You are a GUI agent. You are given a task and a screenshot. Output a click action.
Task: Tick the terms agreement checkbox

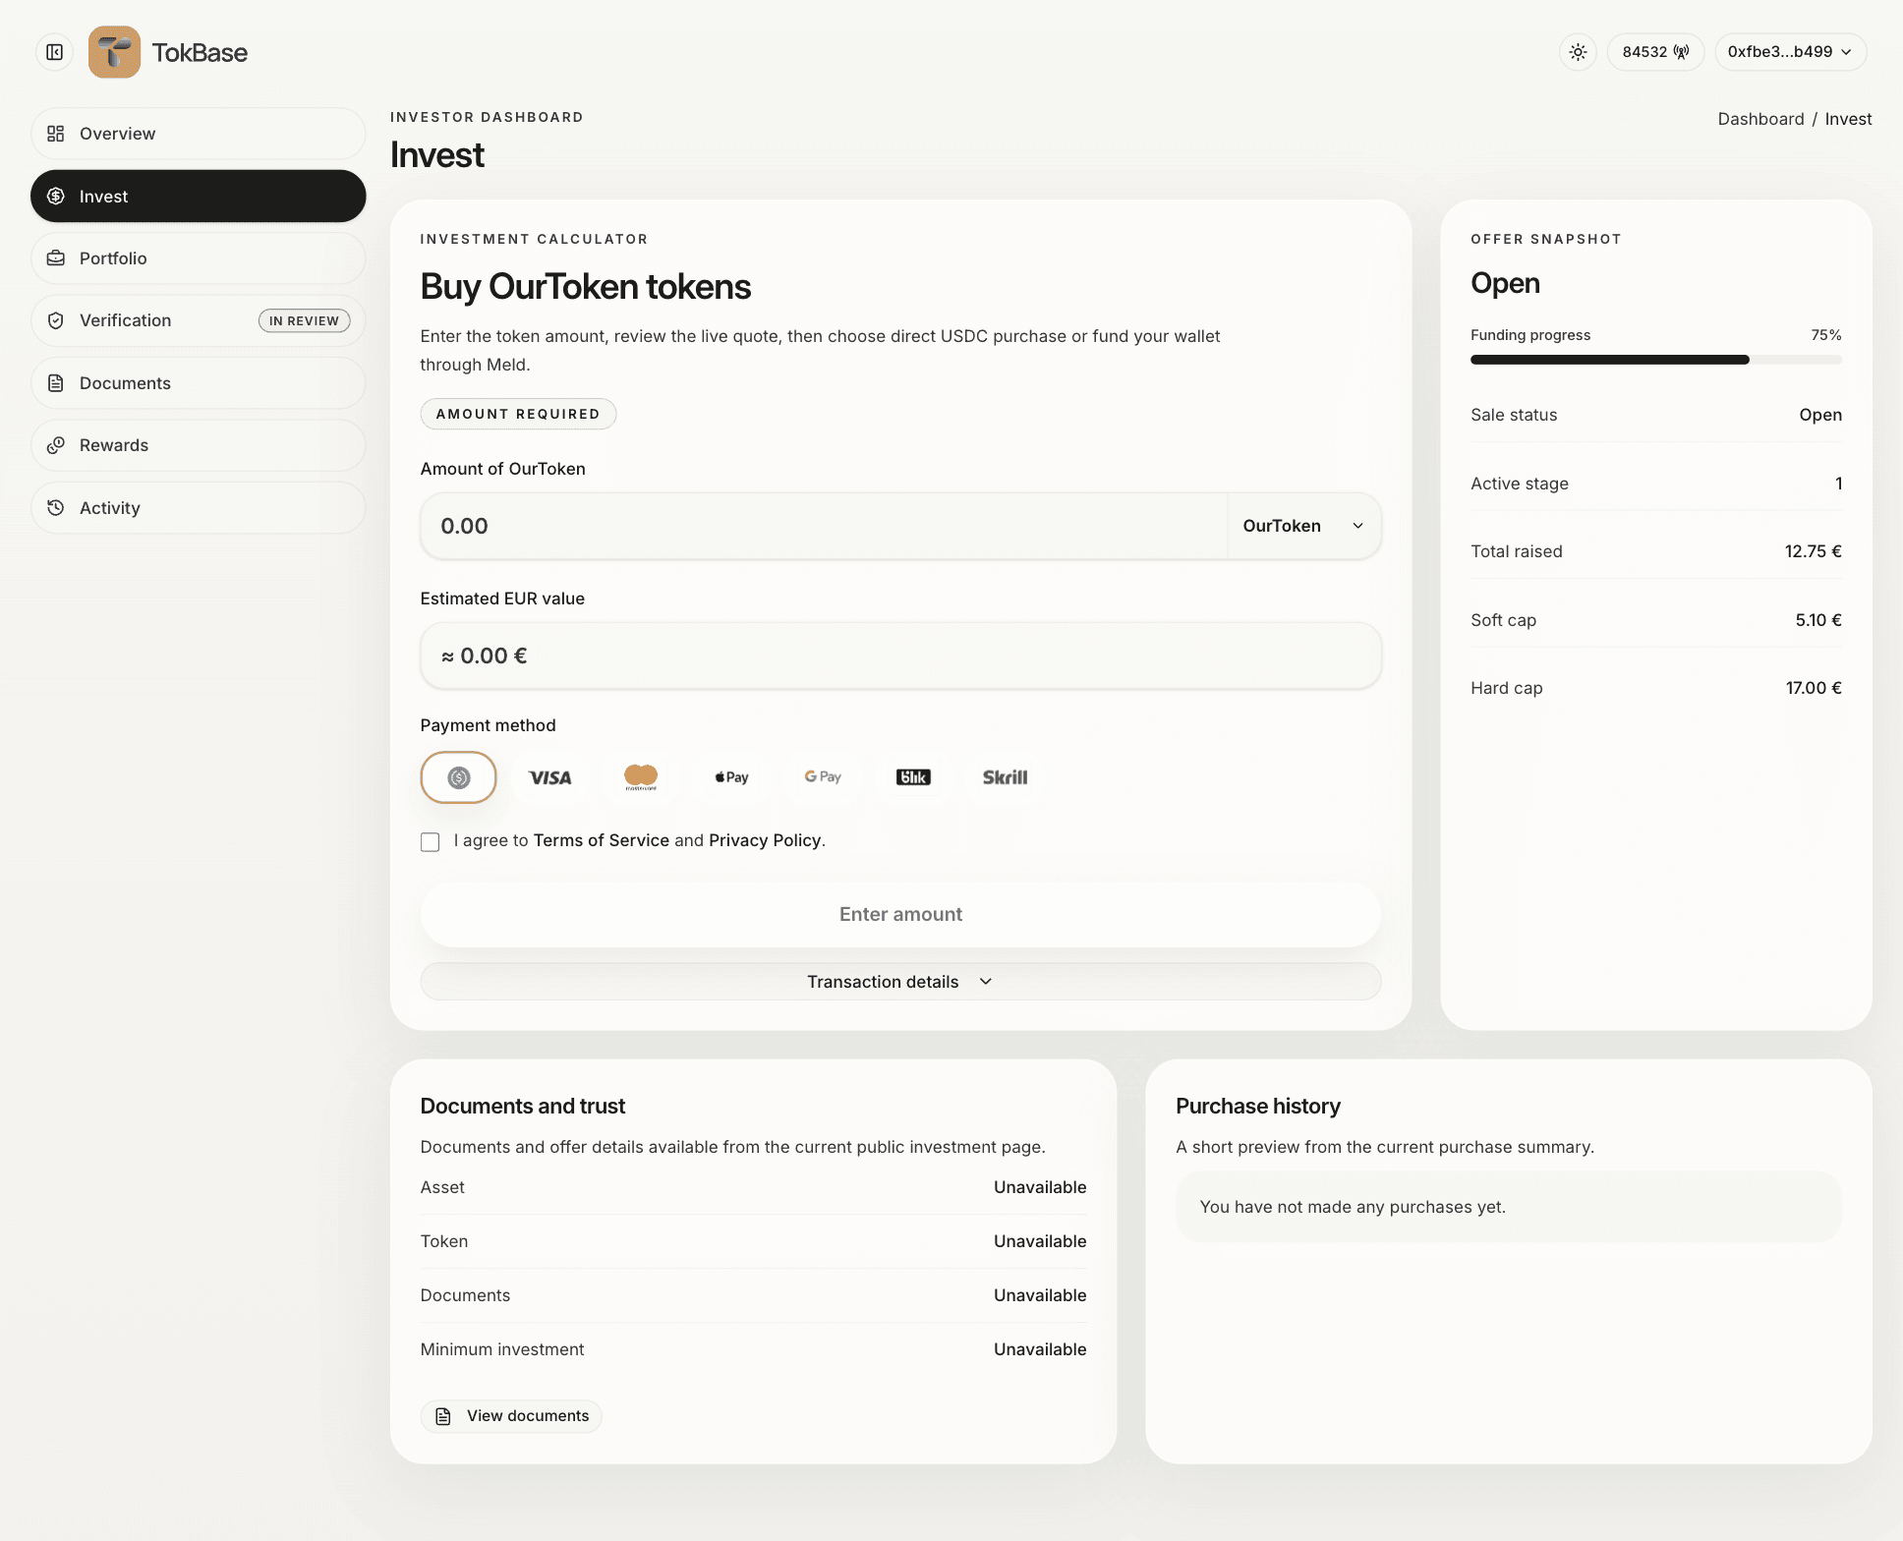tap(430, 841)
